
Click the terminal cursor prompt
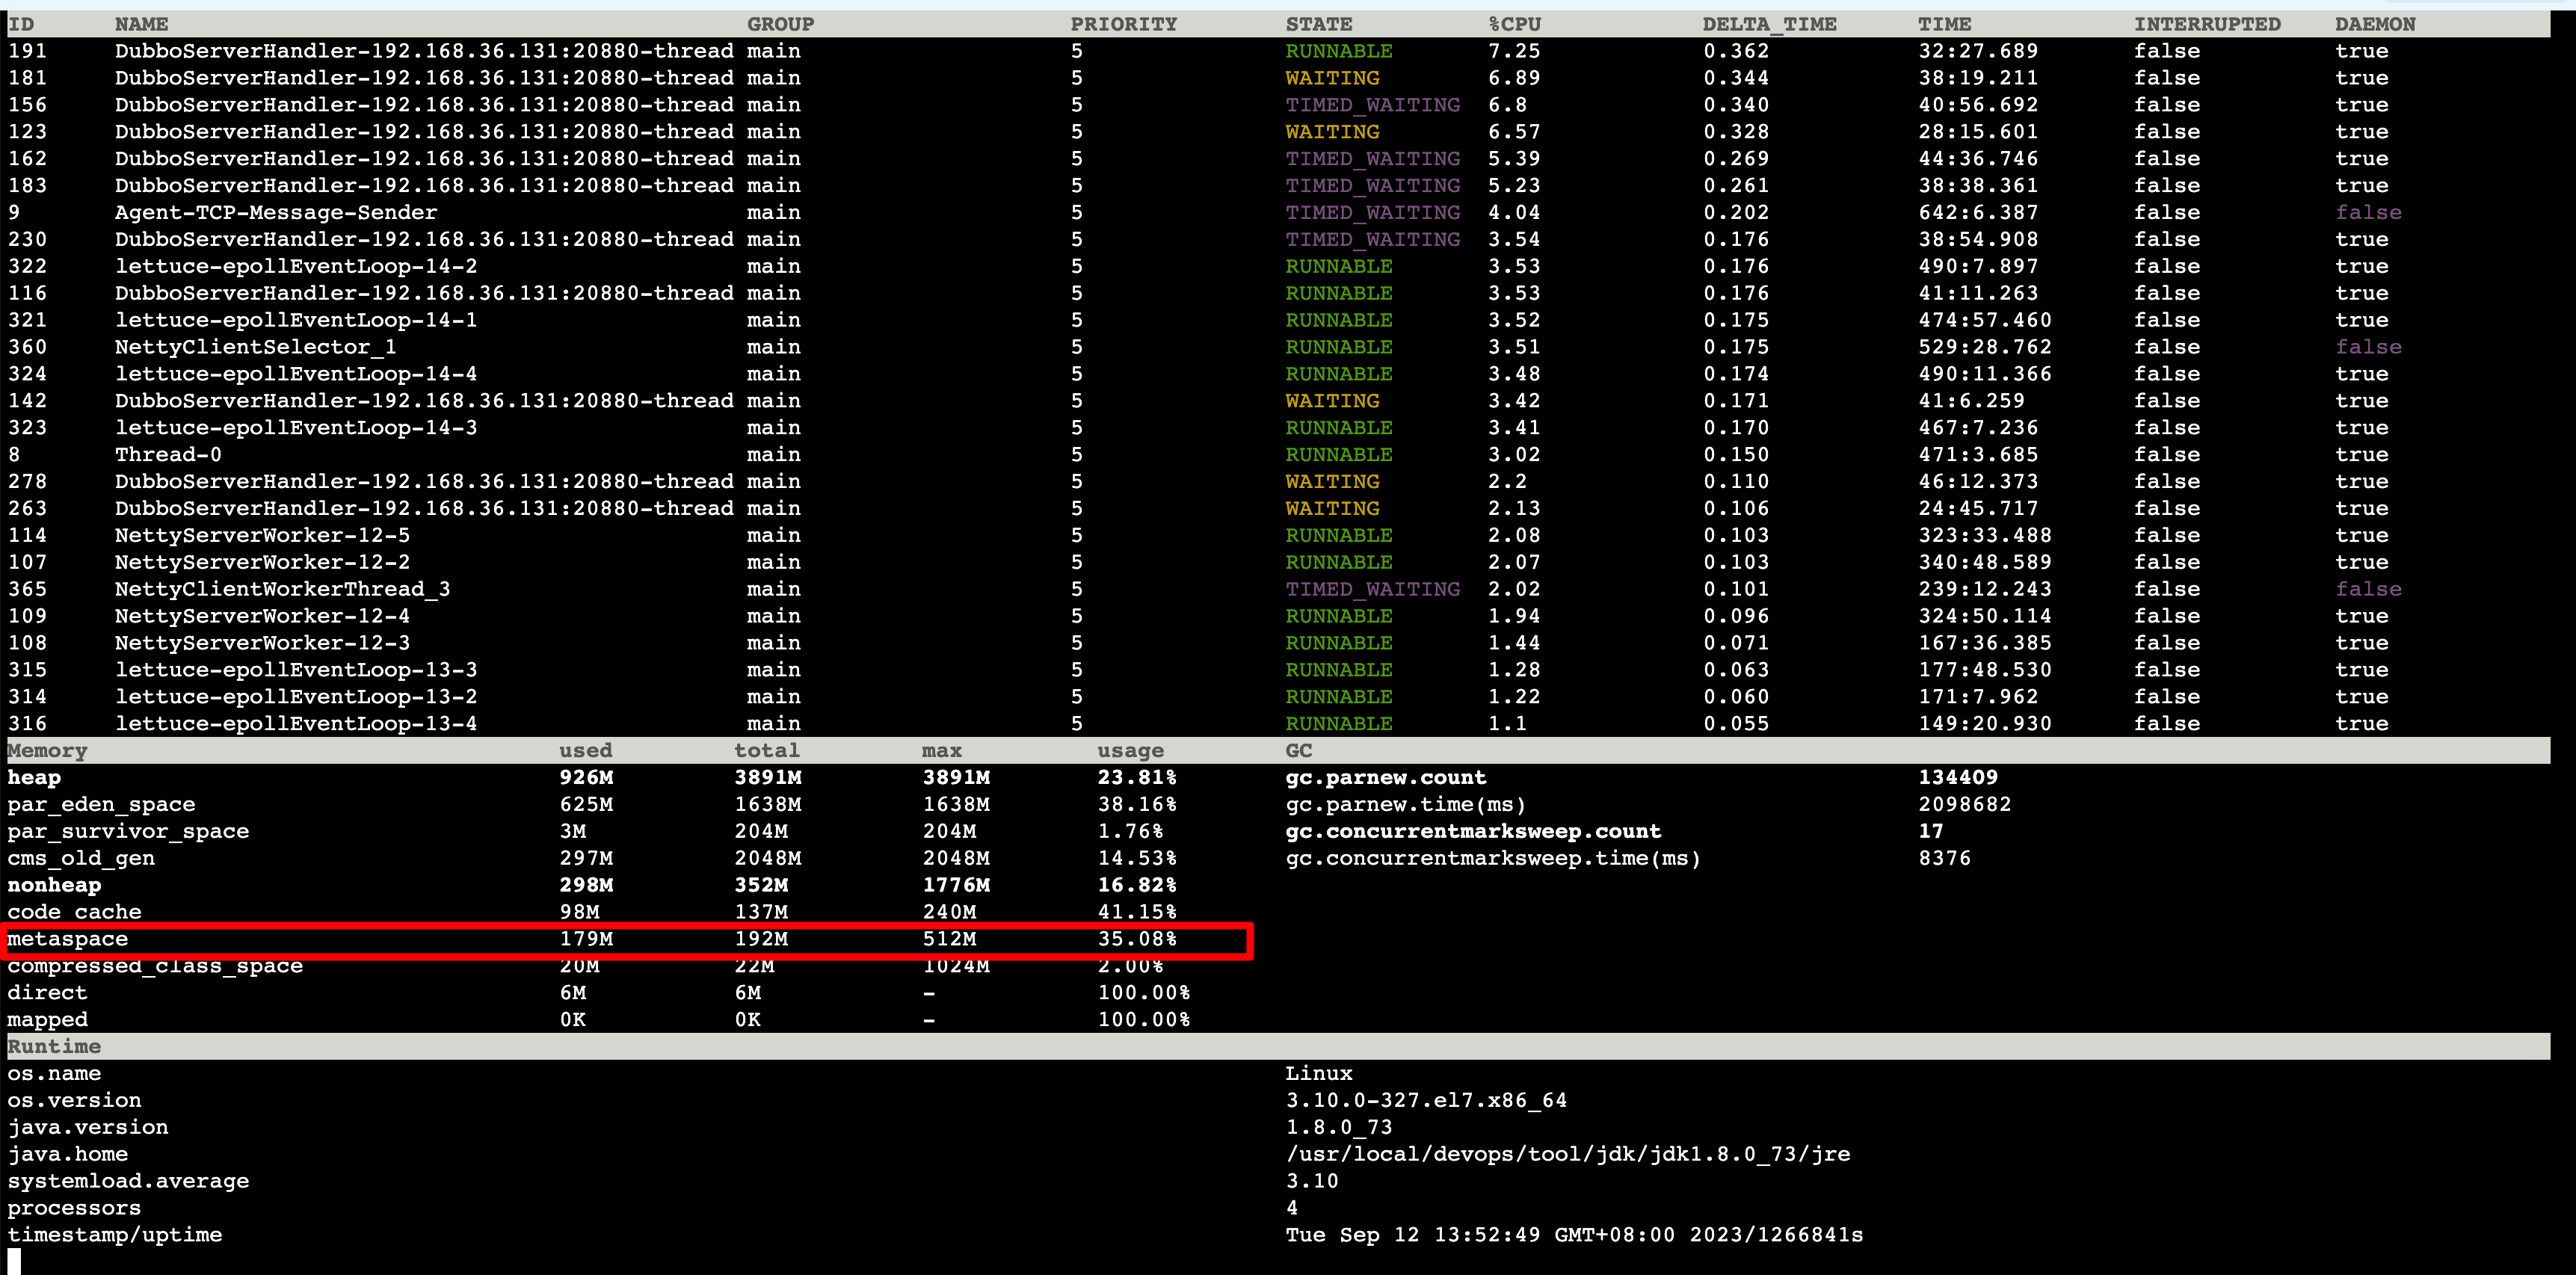pos(14,1262)
